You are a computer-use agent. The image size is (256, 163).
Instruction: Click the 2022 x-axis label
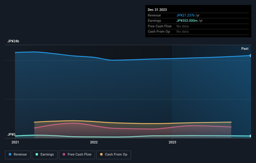(x=94, y=142)
